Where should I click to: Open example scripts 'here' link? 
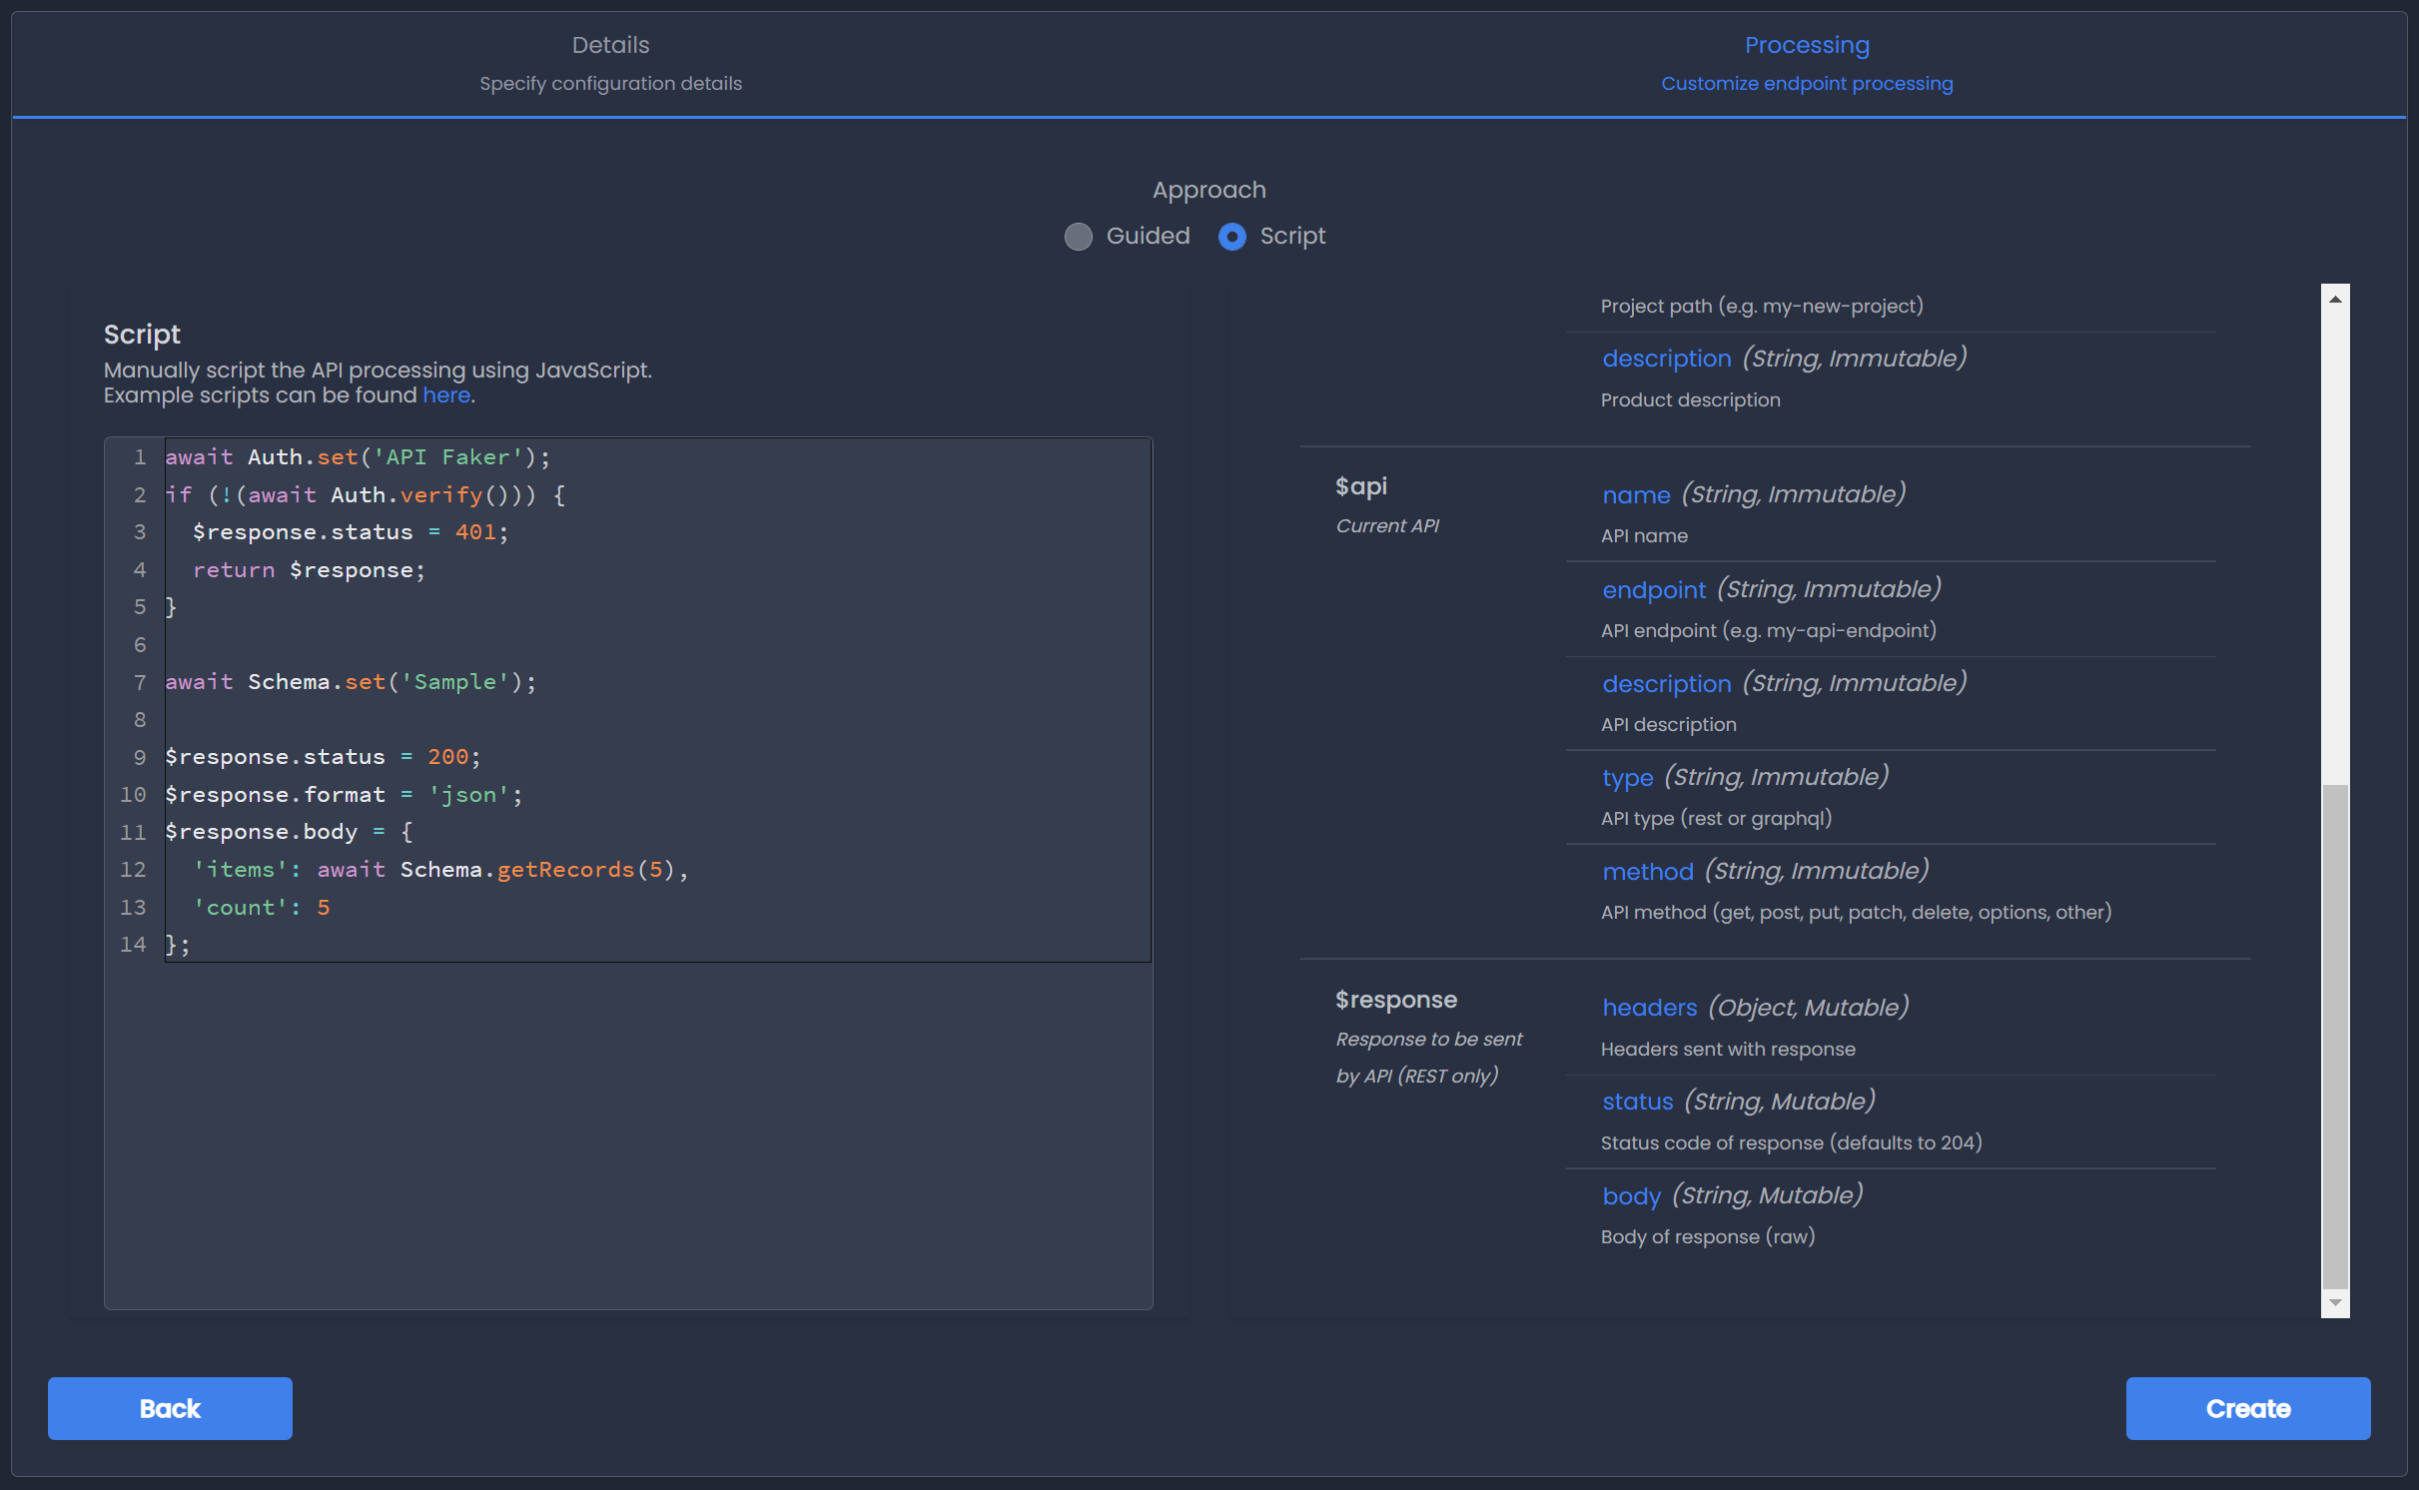tap(445, 395)
